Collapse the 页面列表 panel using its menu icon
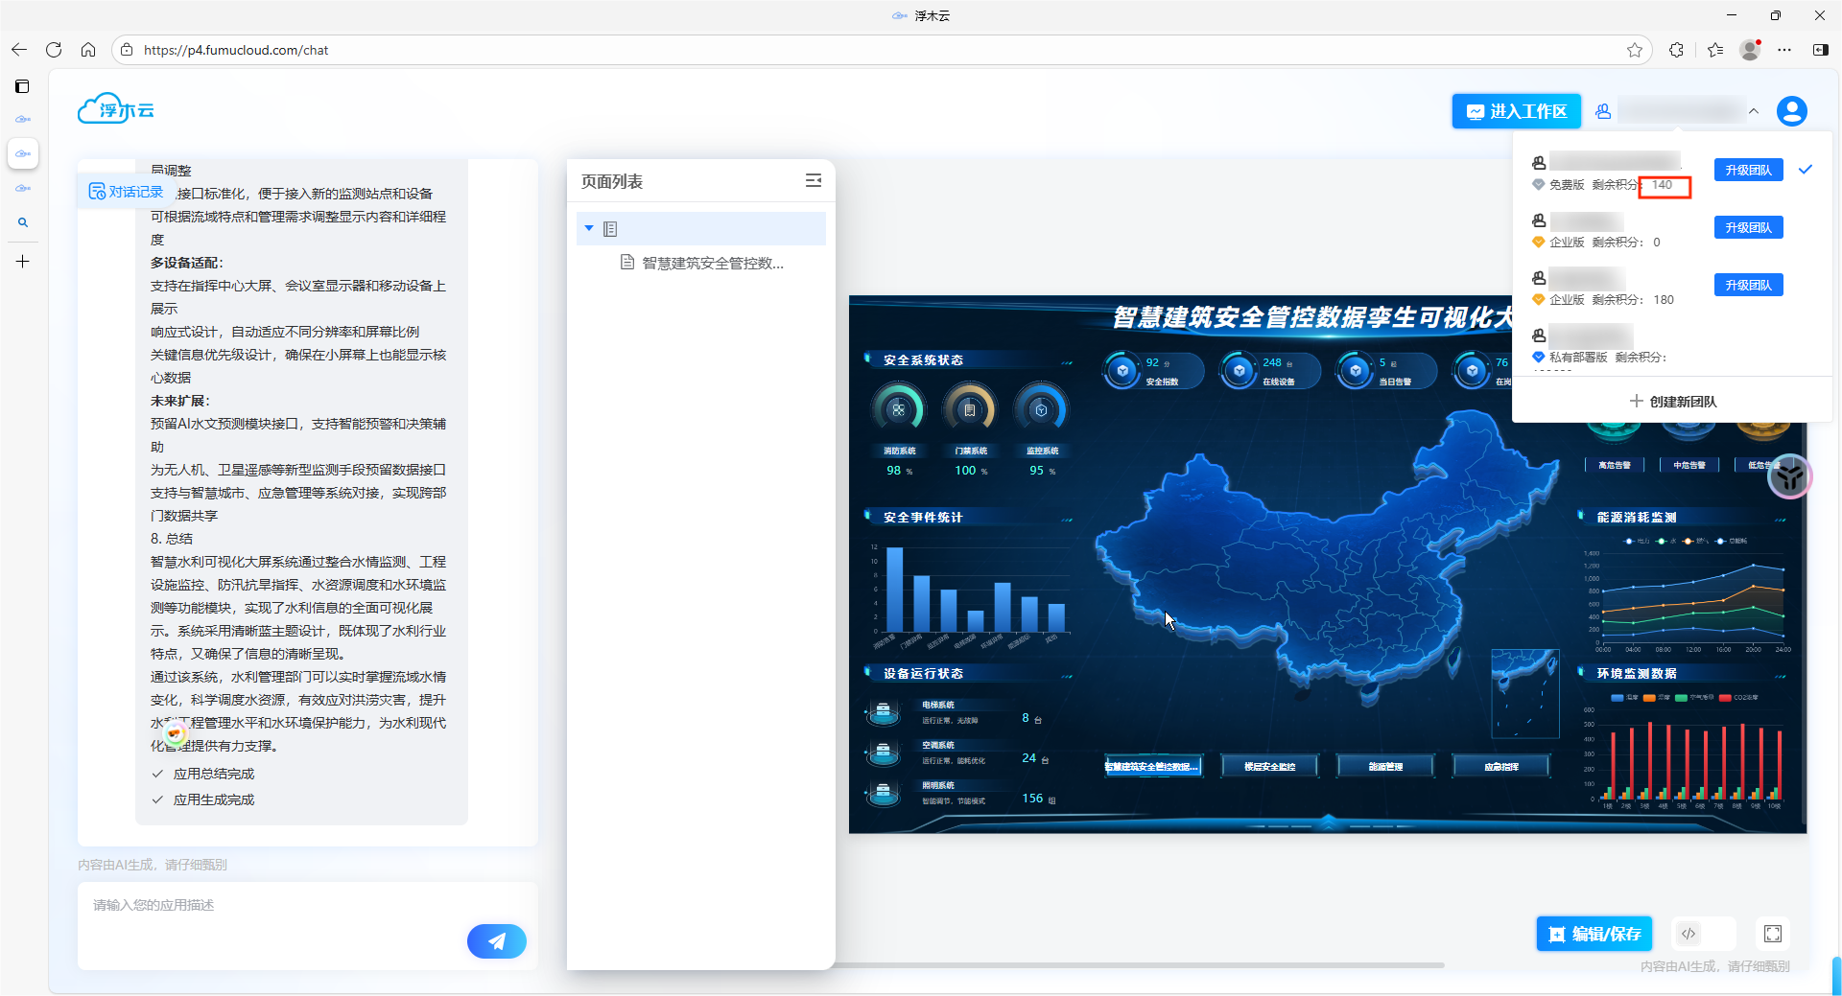 pos(814,181)
